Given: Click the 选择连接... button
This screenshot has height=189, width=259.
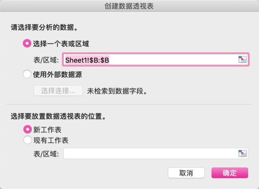Looking at the screenshot, I should pos(58,91).
